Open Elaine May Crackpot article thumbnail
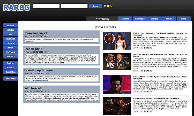Viewport: 194px width, 116px height. point(117,41)
